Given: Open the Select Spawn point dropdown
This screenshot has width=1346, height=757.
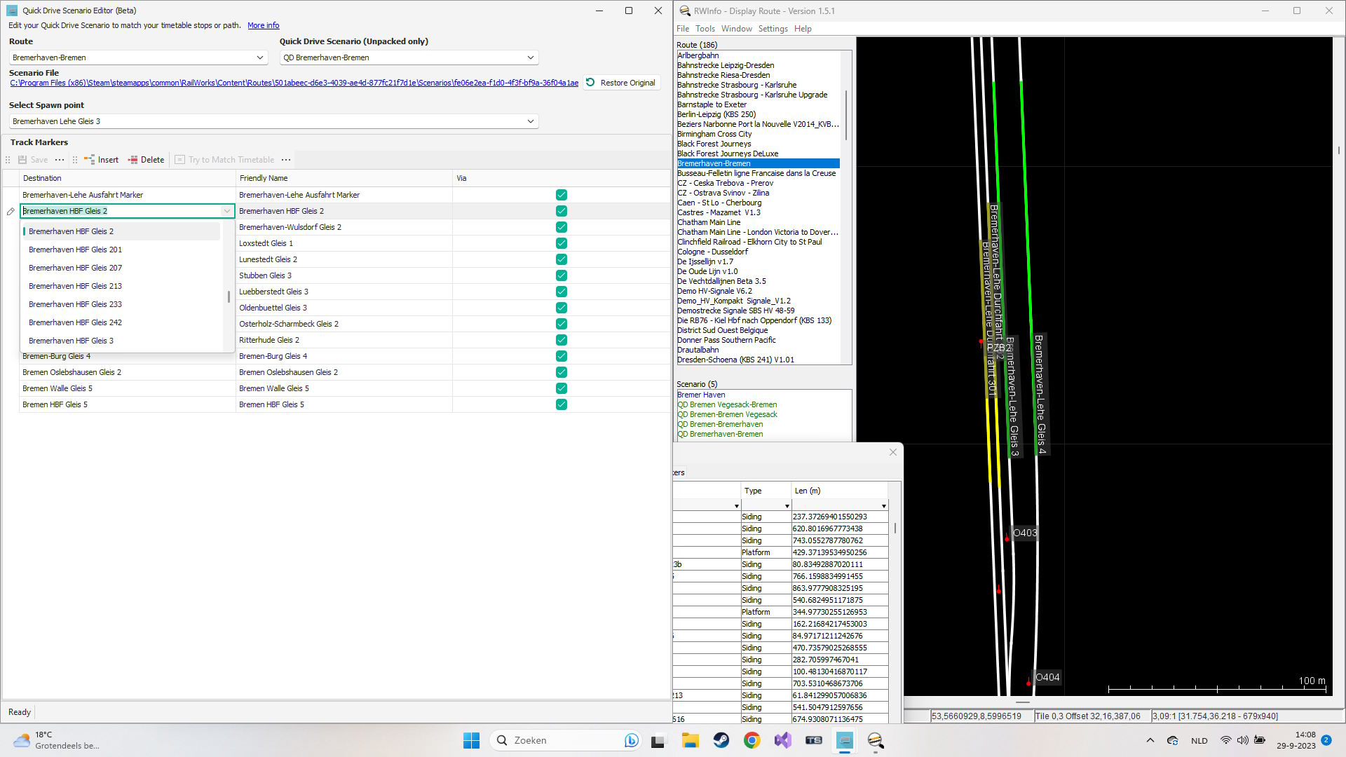Looking at the screenshot, I should coord(273,121).
